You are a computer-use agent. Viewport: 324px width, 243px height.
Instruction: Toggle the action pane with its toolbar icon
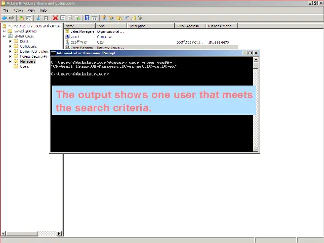point(95,18)
